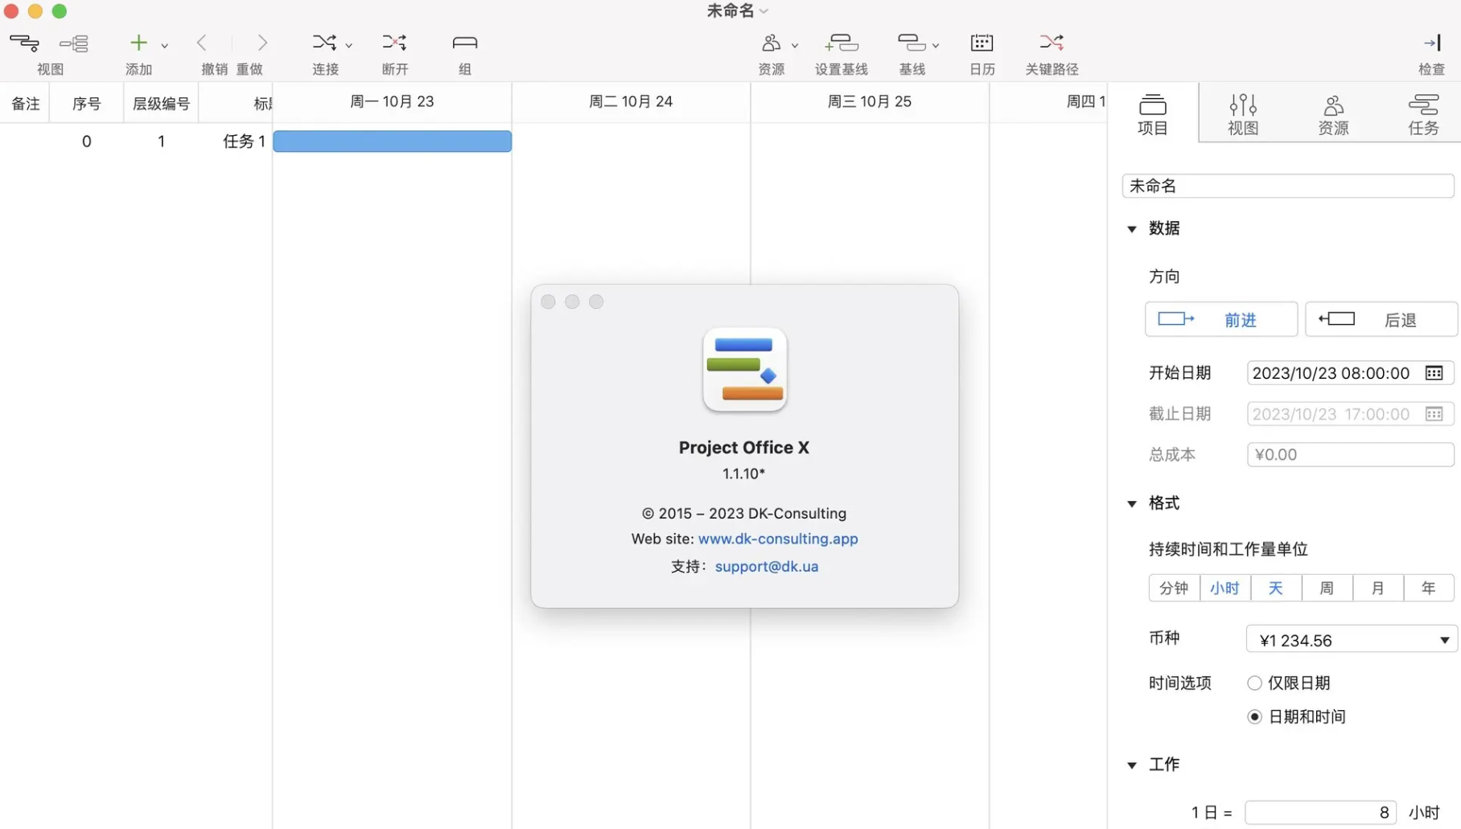The image size is (1461, 829).
Task: Collapse the 格式 section in the inspector
Action: 1133,503
